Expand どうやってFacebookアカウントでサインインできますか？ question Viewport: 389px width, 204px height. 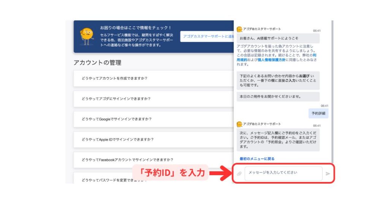pos(153,160)
